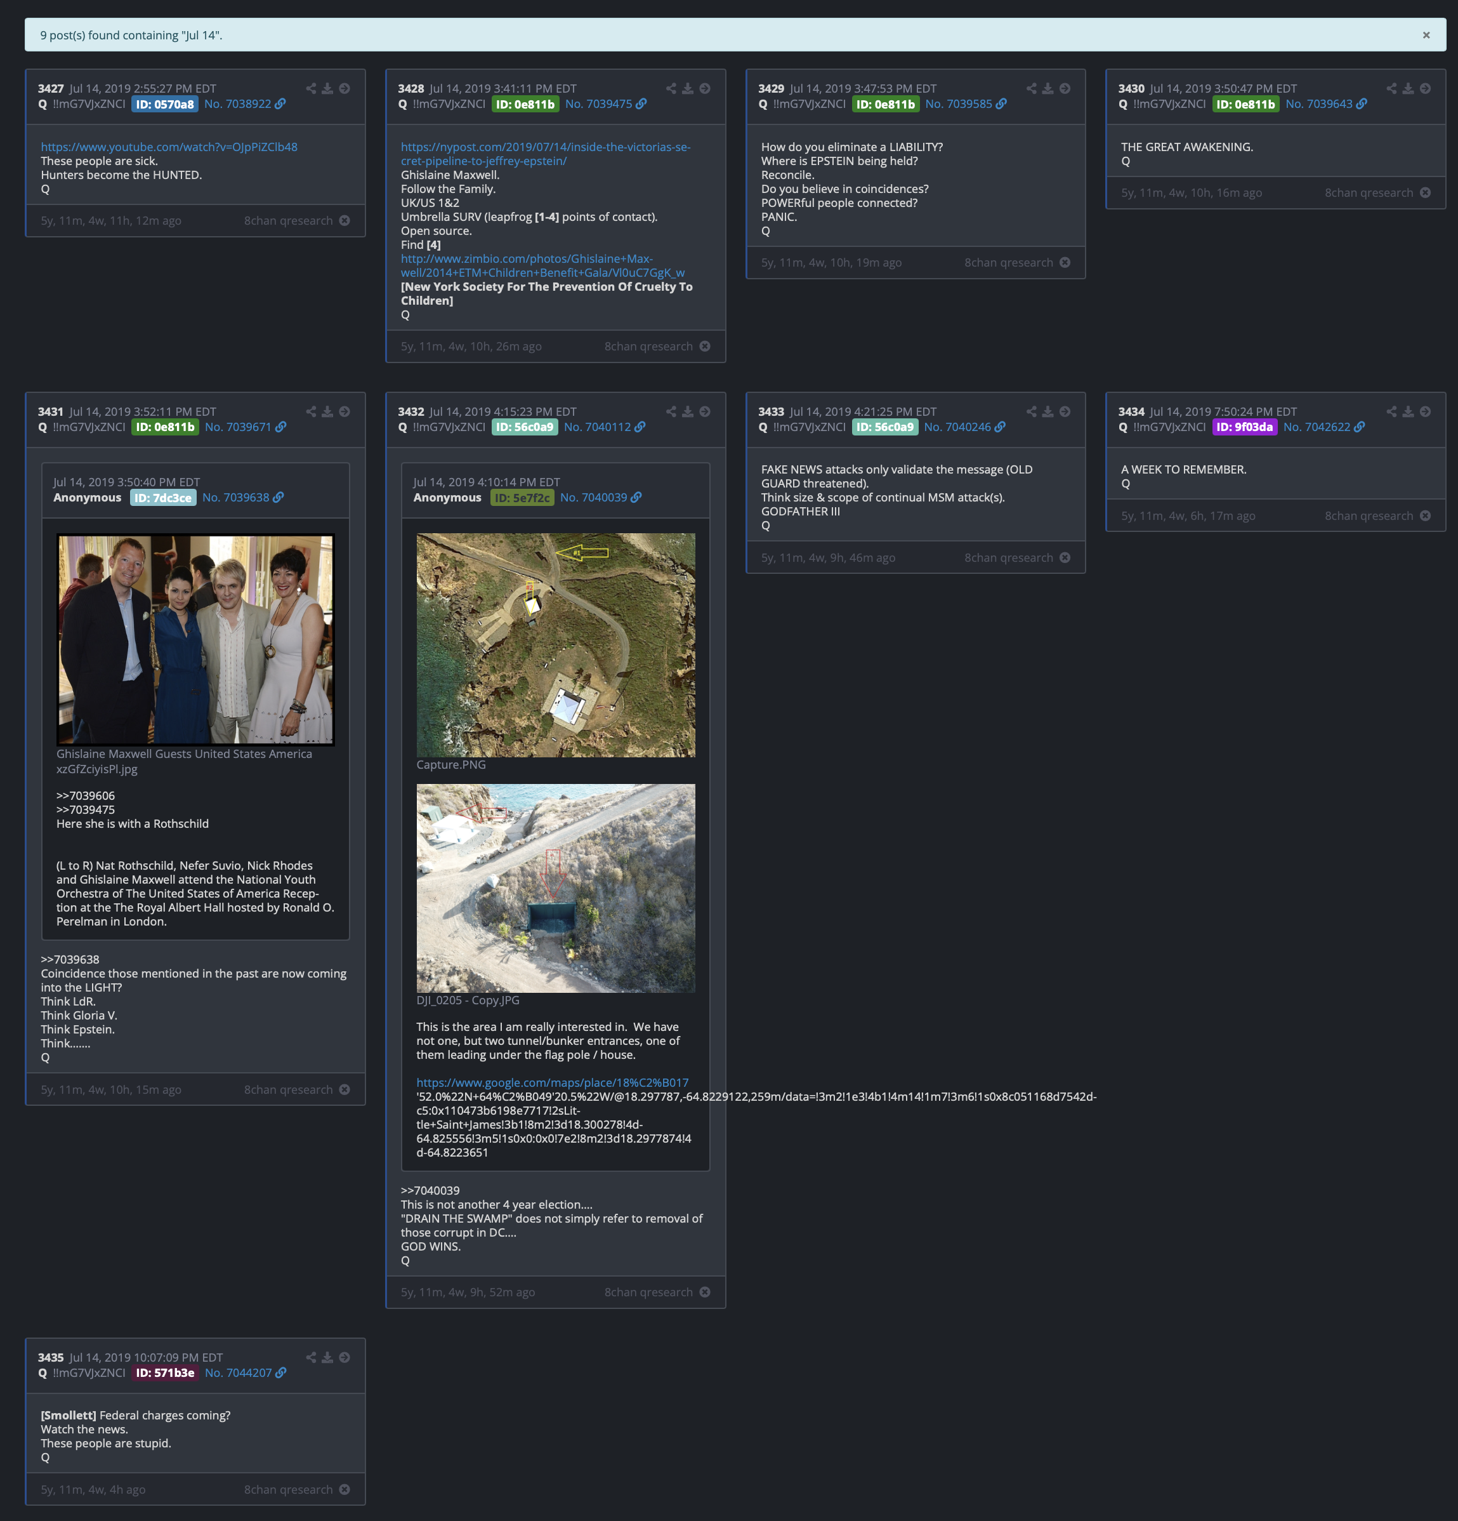
Task: Click the ID: 571b3e badge
Action: 165,1373
